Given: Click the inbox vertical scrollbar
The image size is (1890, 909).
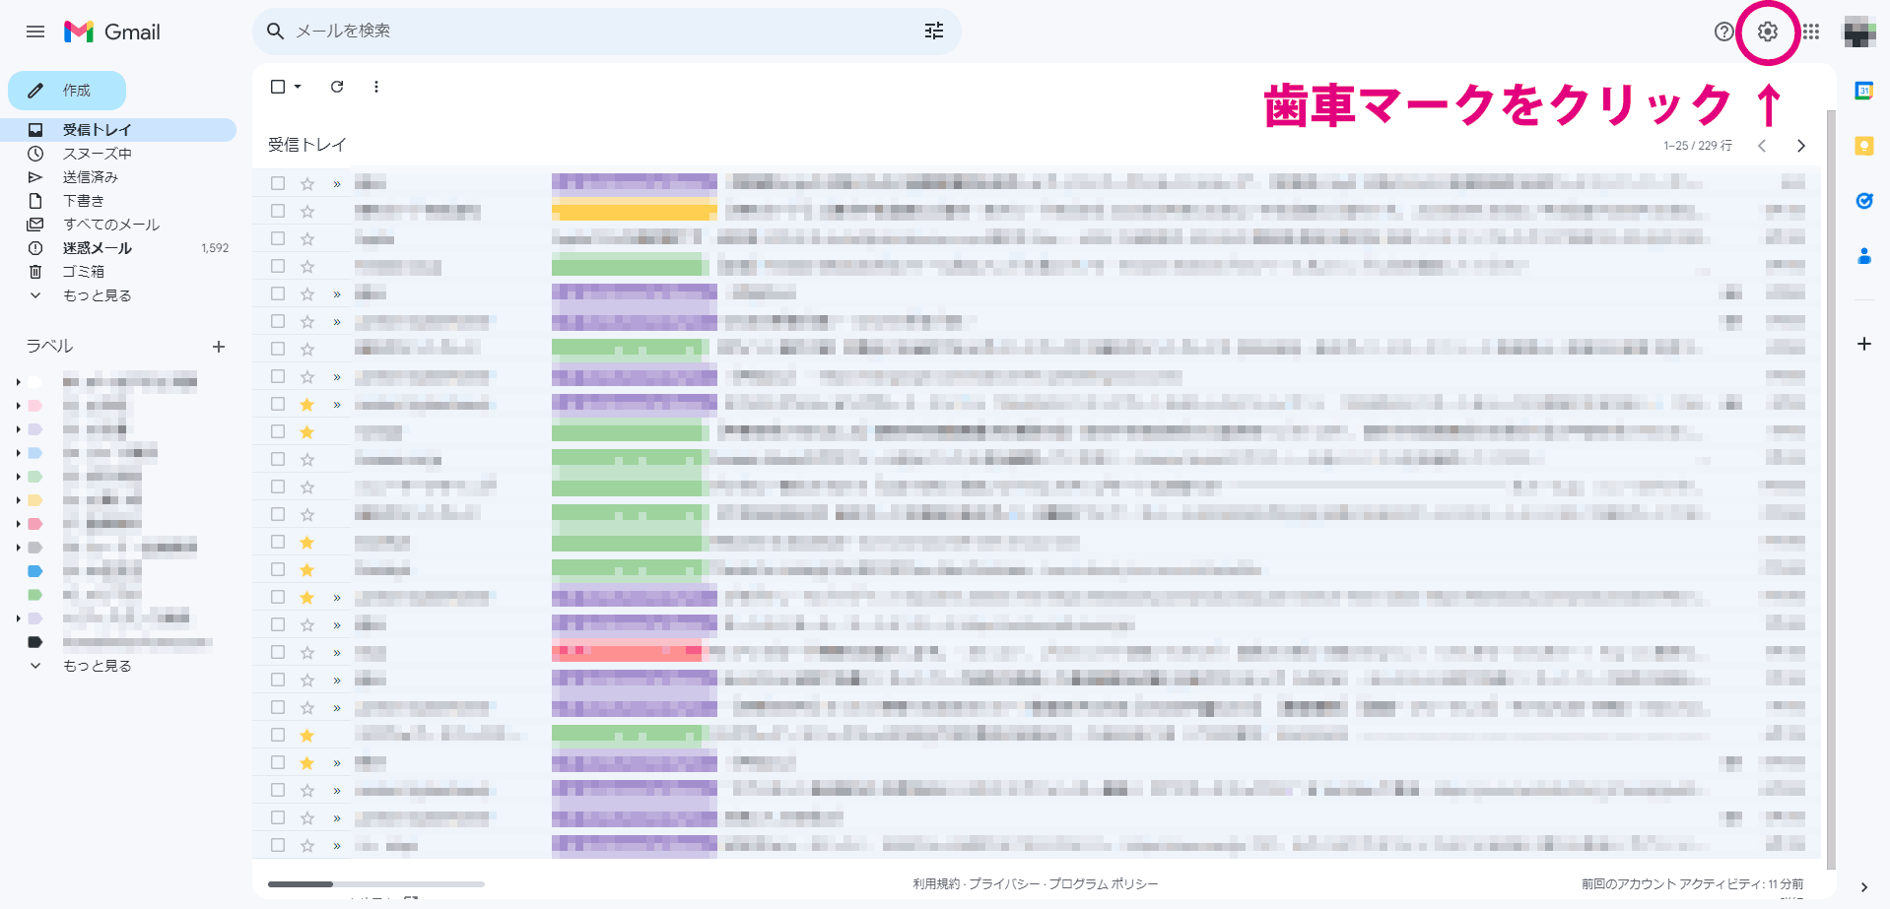Looking at the screenshot, I should (x=1831, y=487).
